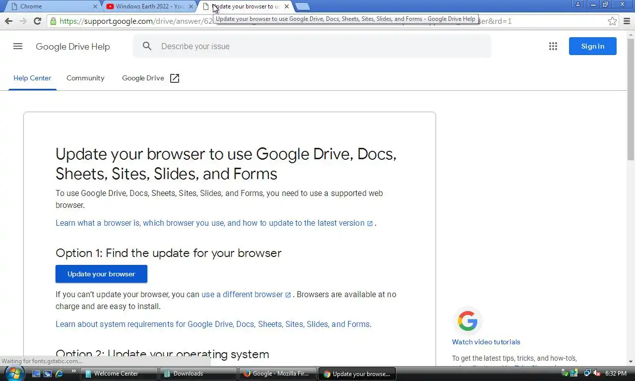Open the volume muted tray icon
The height and width of the screenshot is (381, 635).
pos(597,373)
